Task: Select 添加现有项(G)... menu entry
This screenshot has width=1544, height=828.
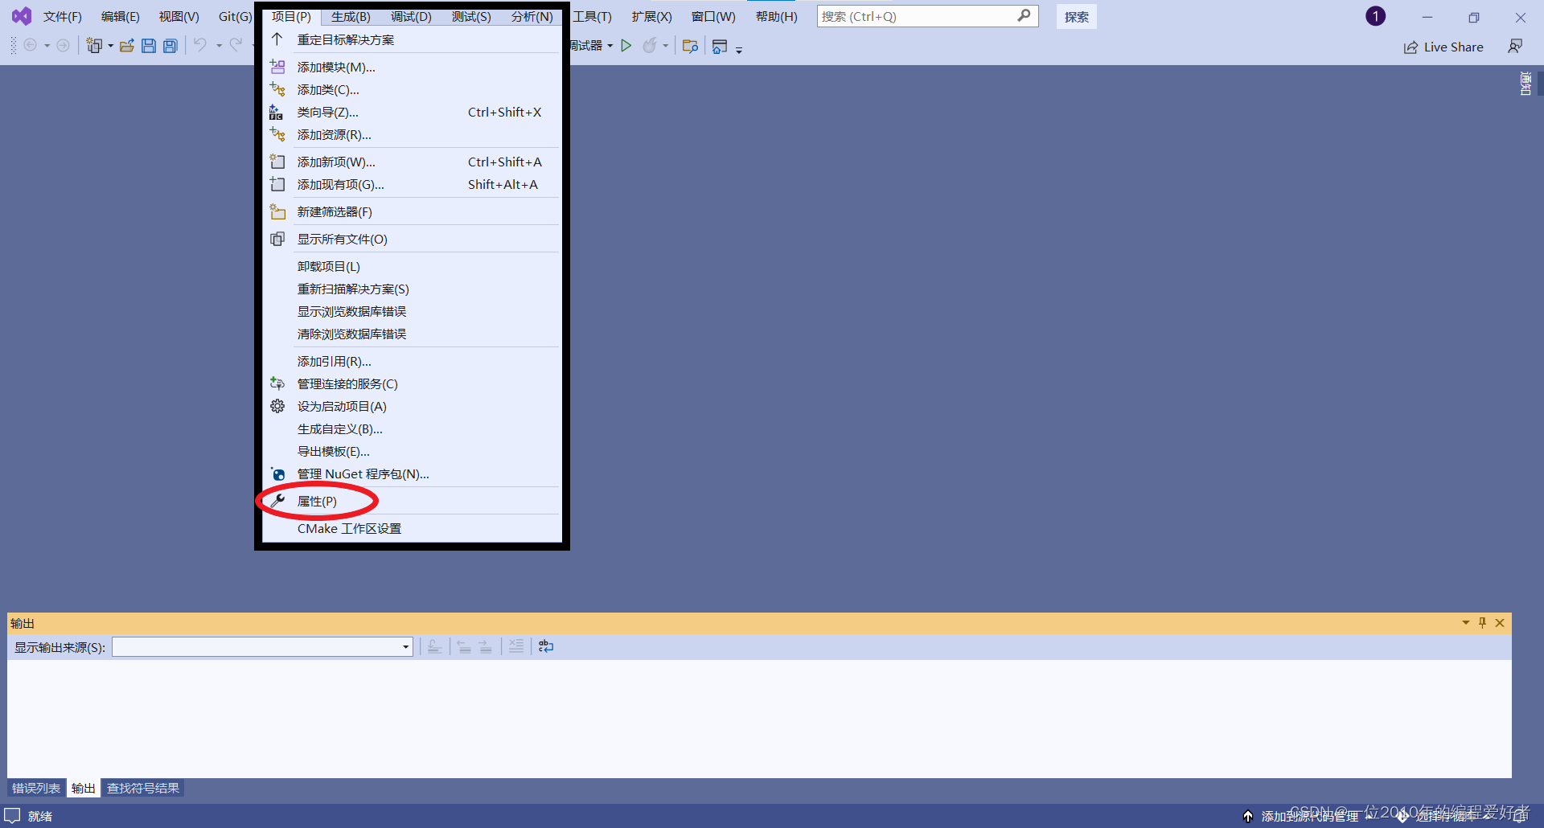Action: [x=412, y=184]
